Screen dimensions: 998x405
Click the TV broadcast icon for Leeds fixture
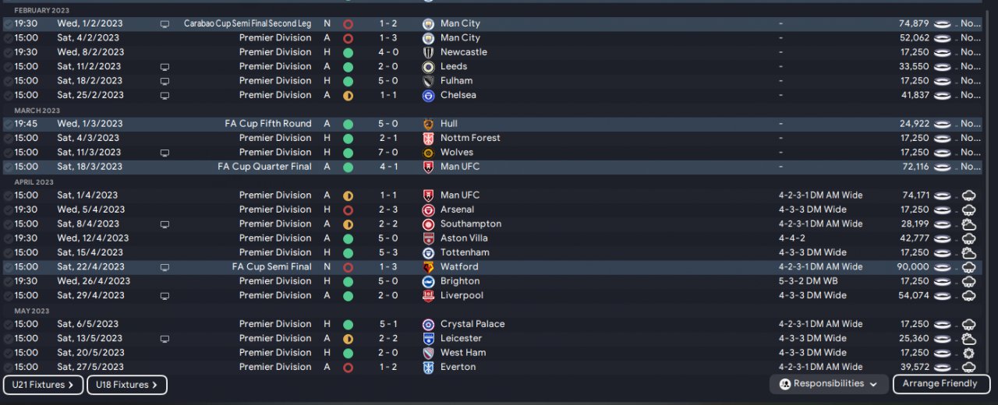click(165, 67)
